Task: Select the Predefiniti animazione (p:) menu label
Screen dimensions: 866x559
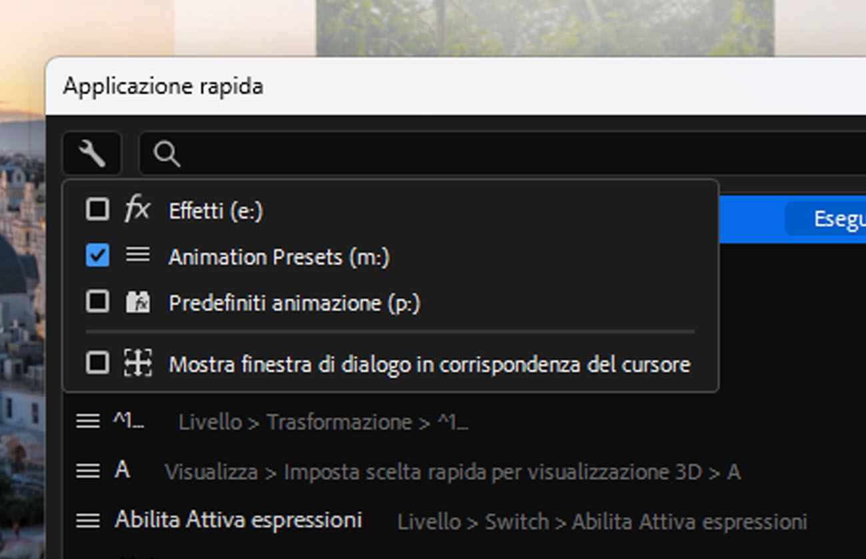Action: (x=294, y=303)
